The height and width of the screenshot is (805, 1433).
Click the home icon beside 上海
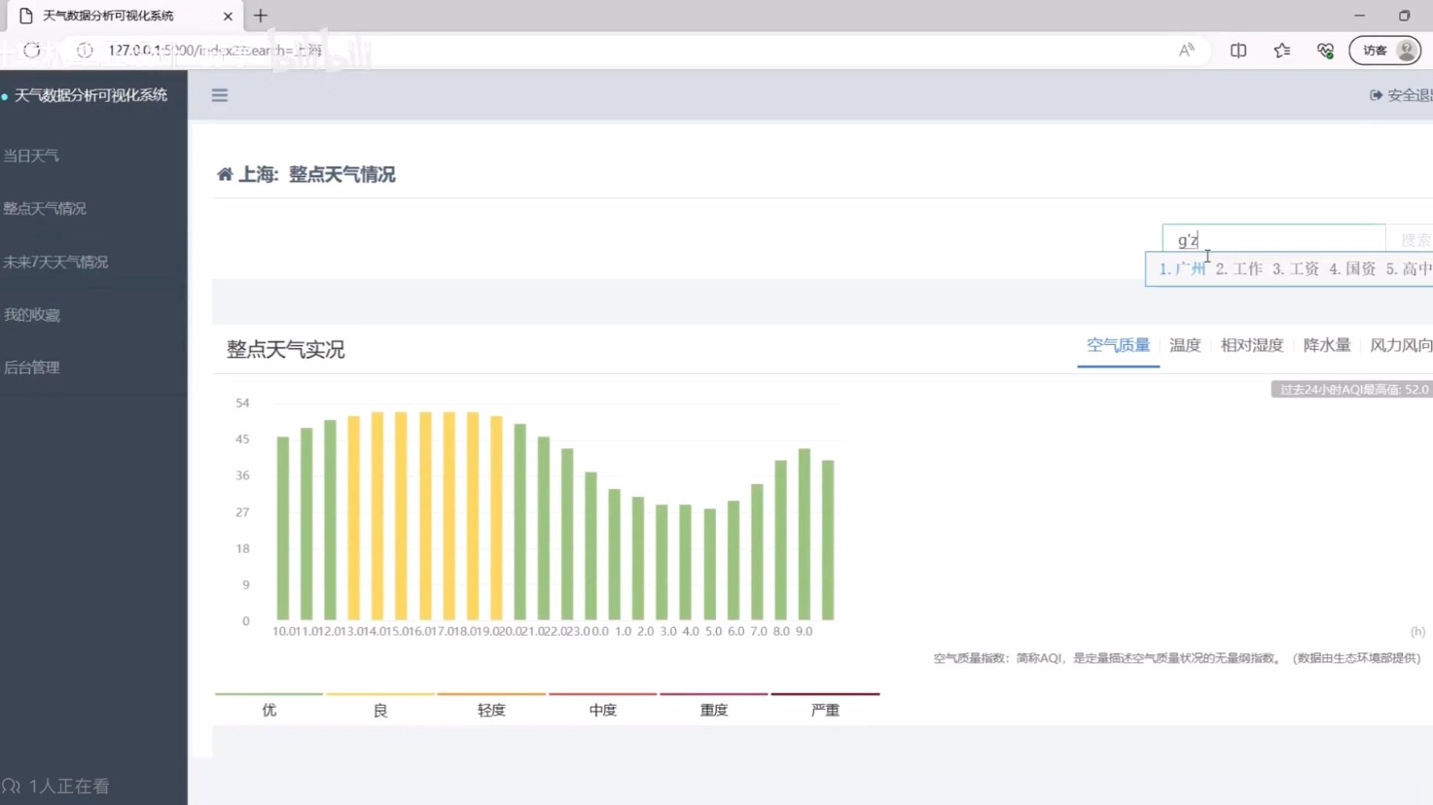[225, 175]
